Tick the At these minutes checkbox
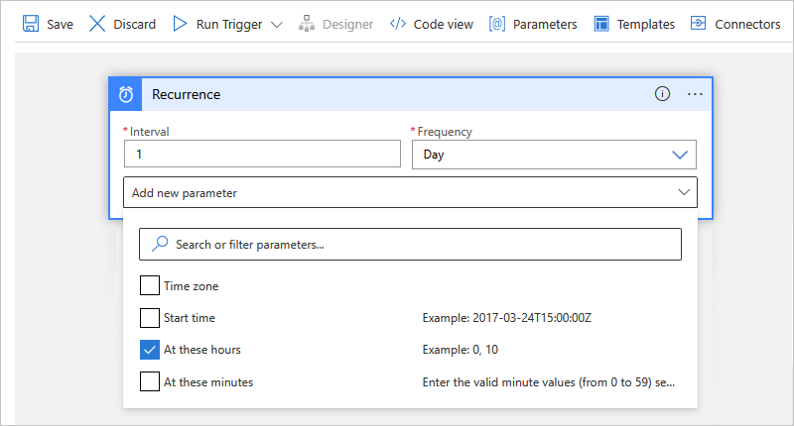This screenshot has height=426, width=794. coord(150,381)
